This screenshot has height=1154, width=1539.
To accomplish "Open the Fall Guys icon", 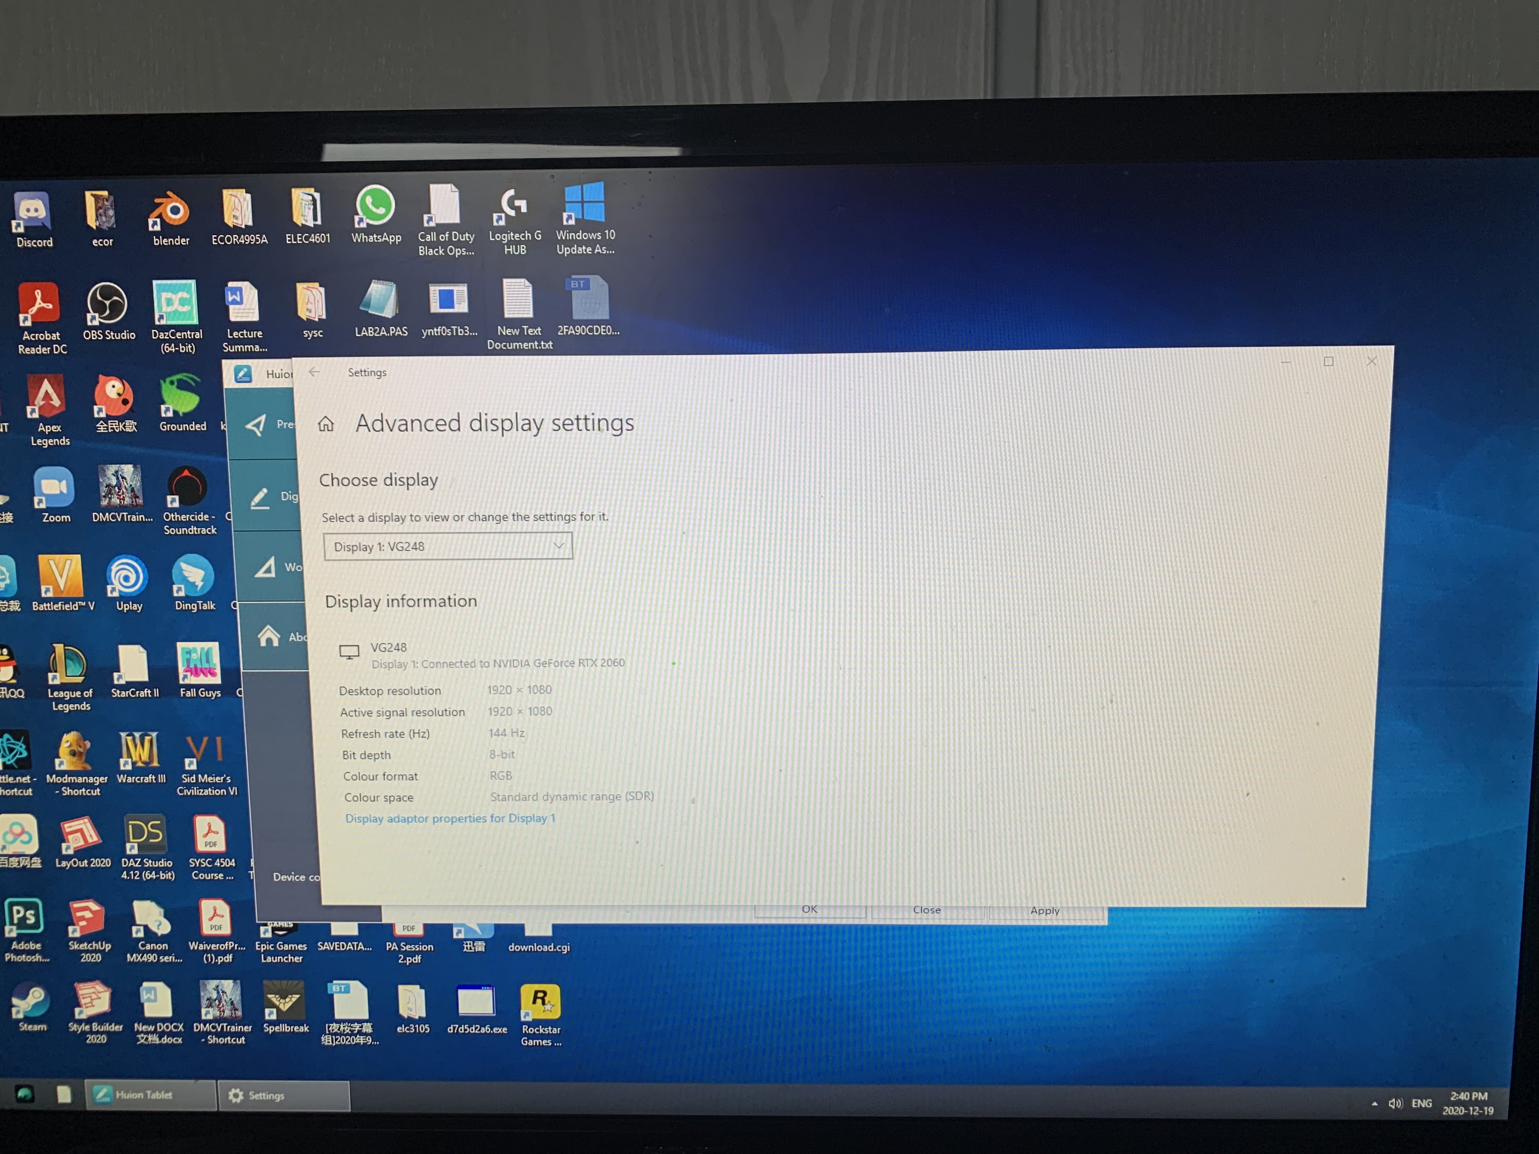I will 200,670.
